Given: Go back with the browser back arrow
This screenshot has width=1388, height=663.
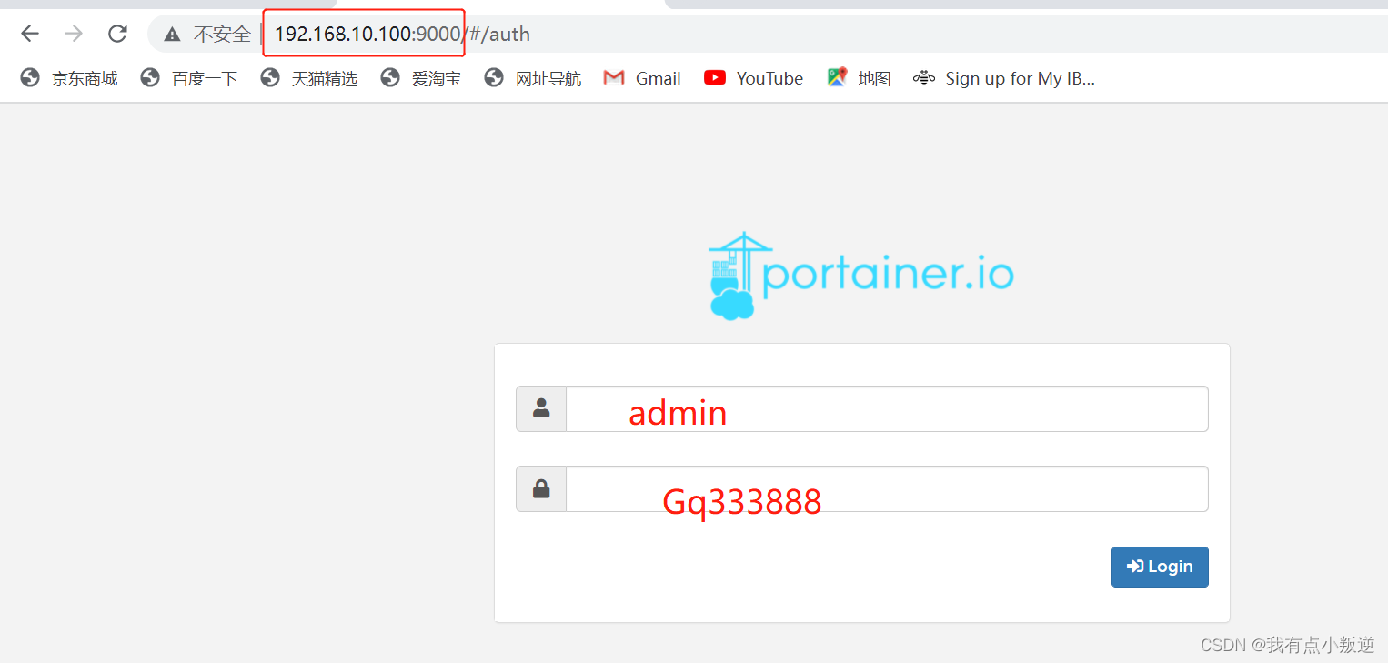Looking at the screenshot, I should coord(30,34).
